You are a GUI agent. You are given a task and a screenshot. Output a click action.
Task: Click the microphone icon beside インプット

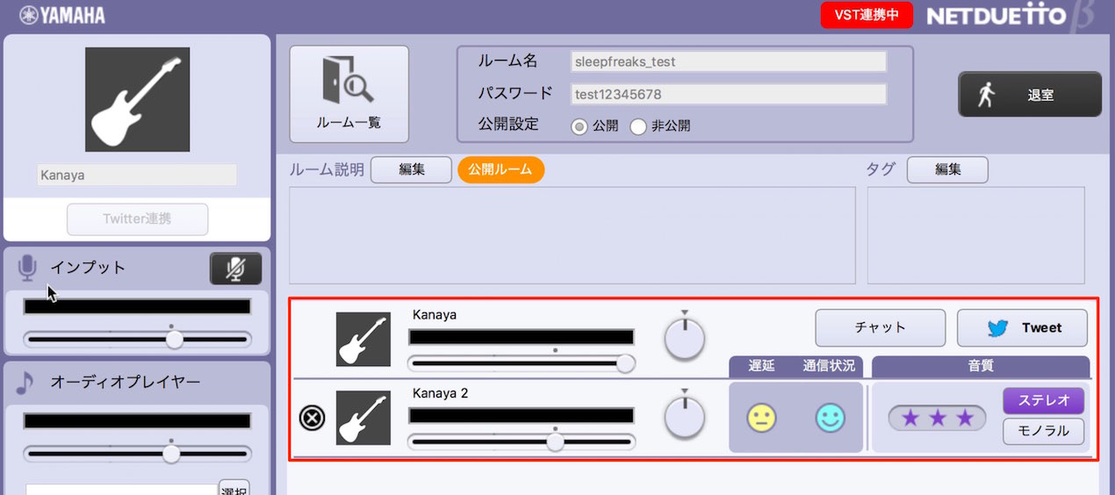[28, 268]
